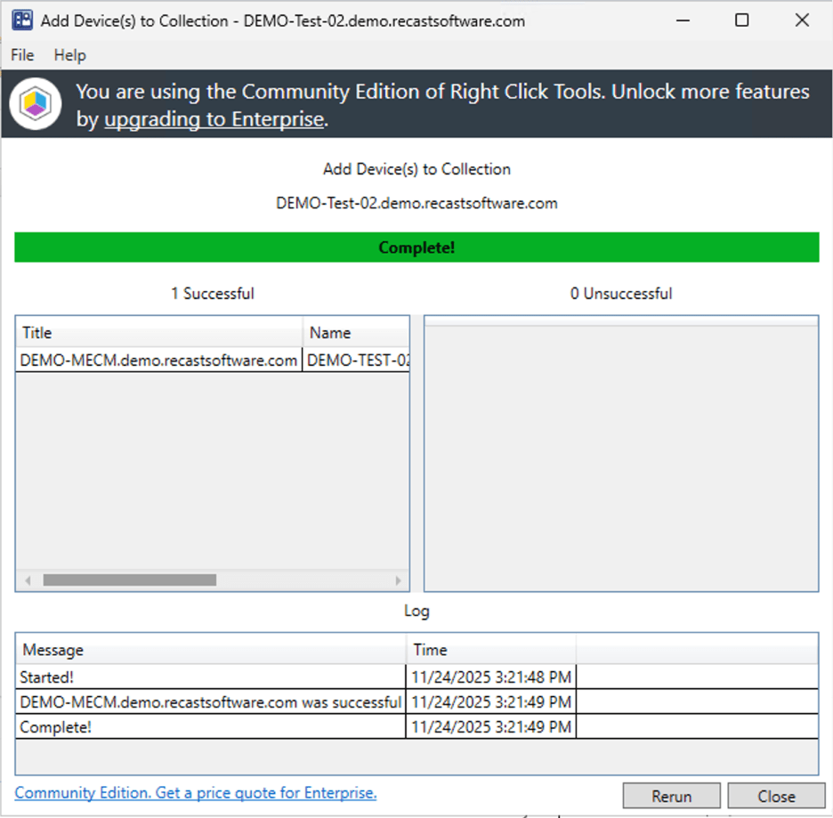
Task: Click the Right Click Tools logo icon
Action: tap(36, 104)
